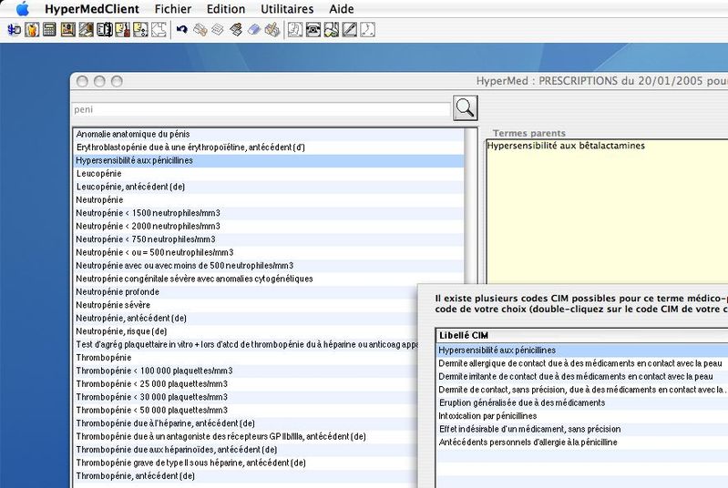This screenshot has width=728, height=488.
Task: Open the Apple menu
Action: point(22,9)
